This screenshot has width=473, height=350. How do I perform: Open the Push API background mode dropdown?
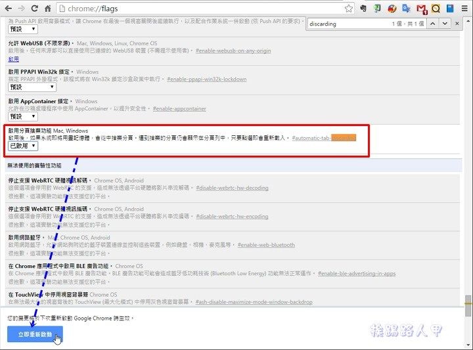pyautogui.click(x=22, y=30)
